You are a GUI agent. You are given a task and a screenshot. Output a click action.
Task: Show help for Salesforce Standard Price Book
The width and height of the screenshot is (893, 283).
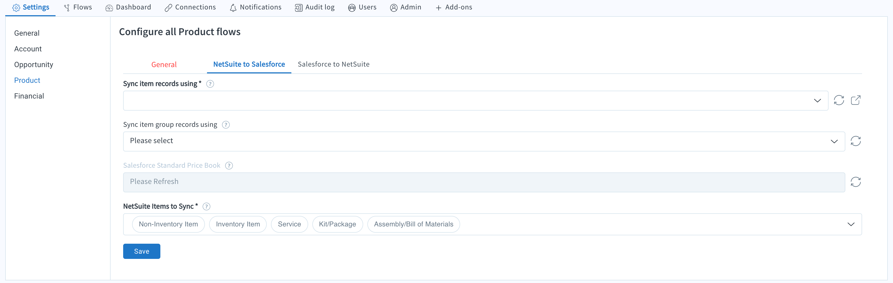229,166
